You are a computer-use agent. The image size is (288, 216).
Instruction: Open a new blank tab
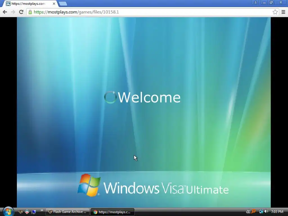click(x=63, y=4)
